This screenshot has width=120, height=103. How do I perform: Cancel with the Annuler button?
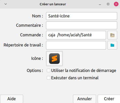tap(84, 99)
